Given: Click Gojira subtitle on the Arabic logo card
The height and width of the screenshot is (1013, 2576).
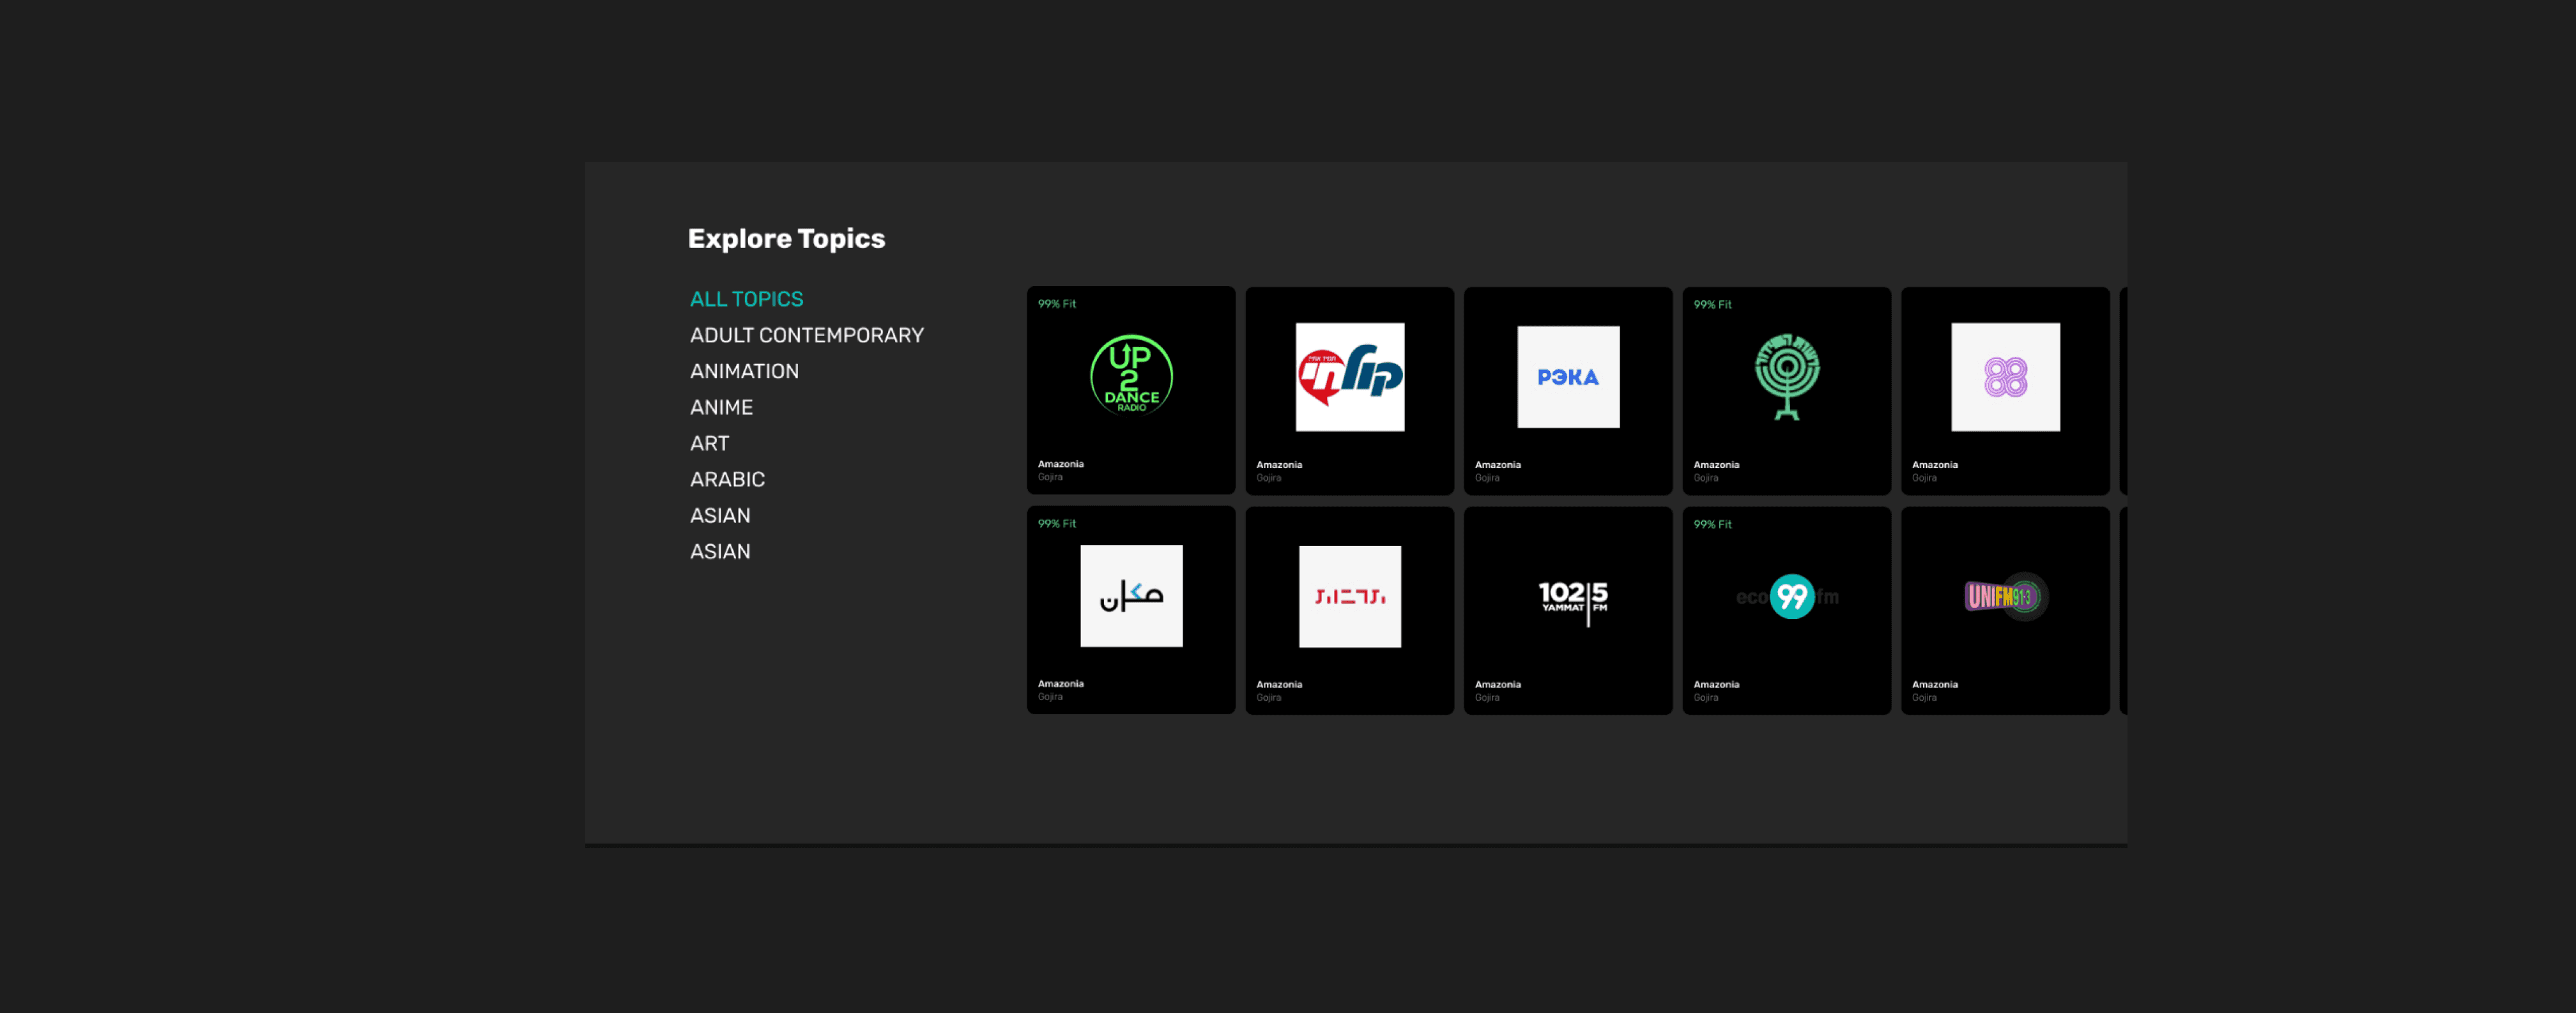Looking at the screenshot, I should click(x=1050, y=697).
